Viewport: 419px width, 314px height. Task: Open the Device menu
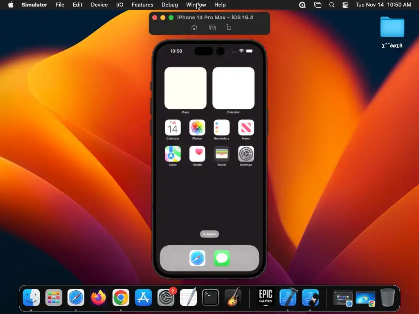point(99,5)
